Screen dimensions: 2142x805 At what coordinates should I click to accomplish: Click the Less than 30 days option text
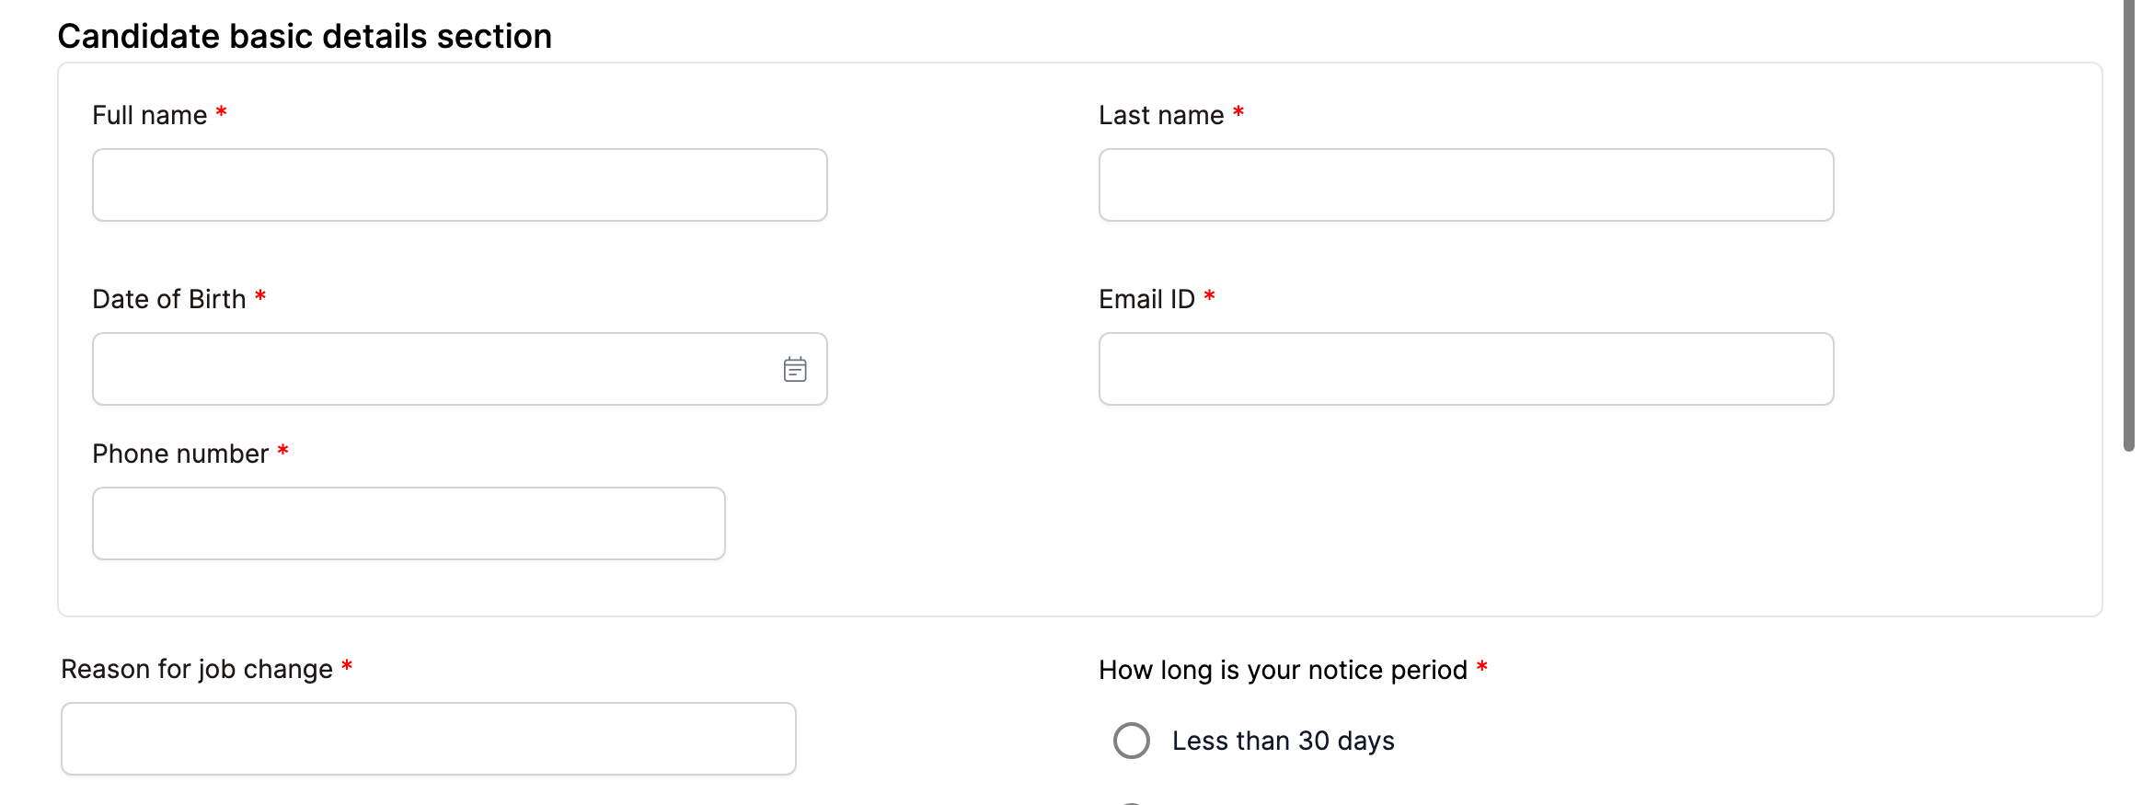click(x=1283, y=741)
